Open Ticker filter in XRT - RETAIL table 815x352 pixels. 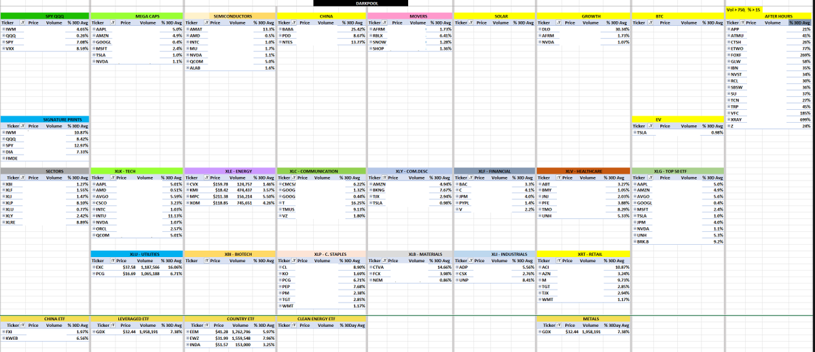pyautogui.click(x=557, y=260)
